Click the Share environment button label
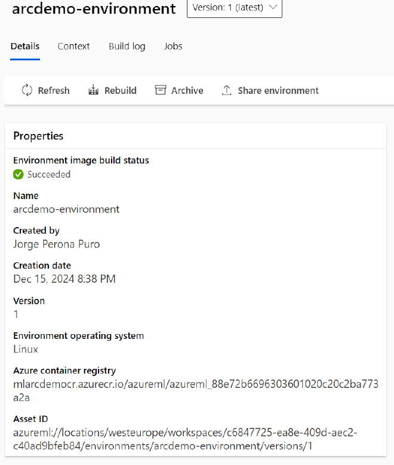Viewport: 394px width, 465px height. 278,90
